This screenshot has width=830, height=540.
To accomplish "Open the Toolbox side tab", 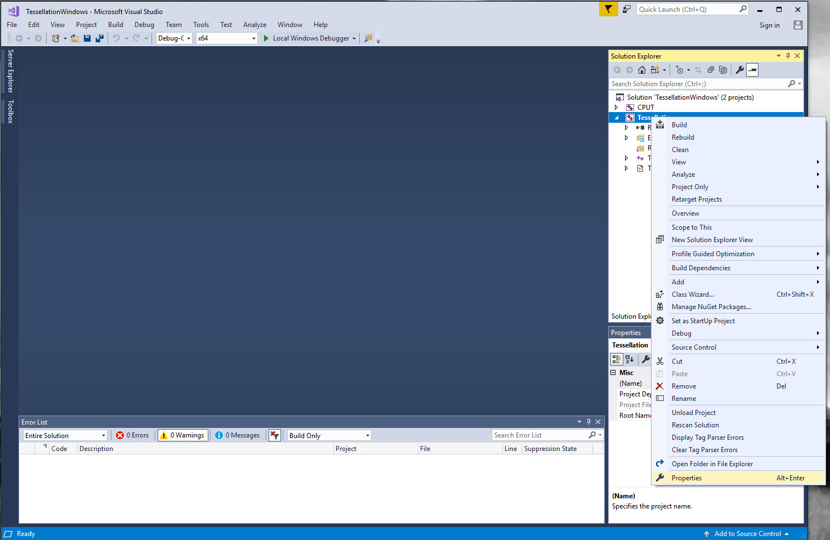I will pyautogui.click(x=10, y=111).
